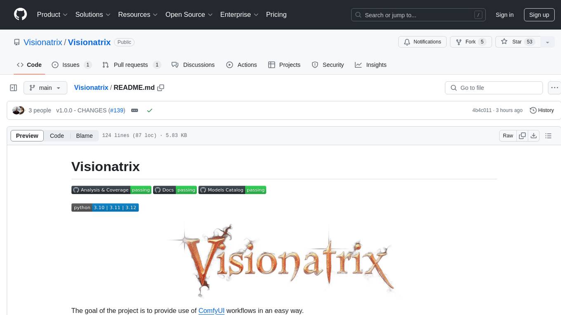Expand the star lists dropdown arrow

click(x=547, y=42)
